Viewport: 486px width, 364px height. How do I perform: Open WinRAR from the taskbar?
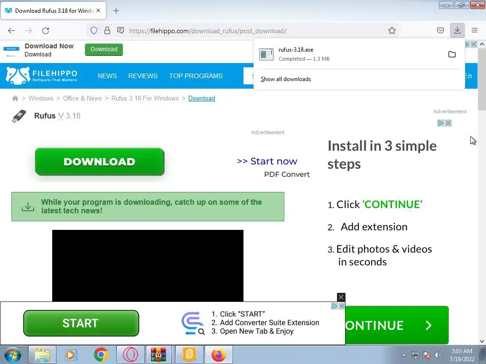point(159,355)
